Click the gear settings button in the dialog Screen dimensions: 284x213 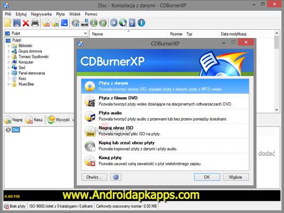(x=116, y=177)
